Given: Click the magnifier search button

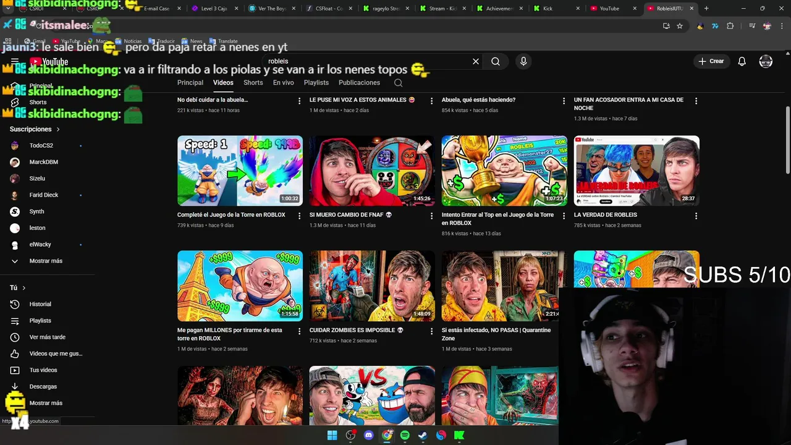Looking at the screenshot, I should [x=496, y=61].
